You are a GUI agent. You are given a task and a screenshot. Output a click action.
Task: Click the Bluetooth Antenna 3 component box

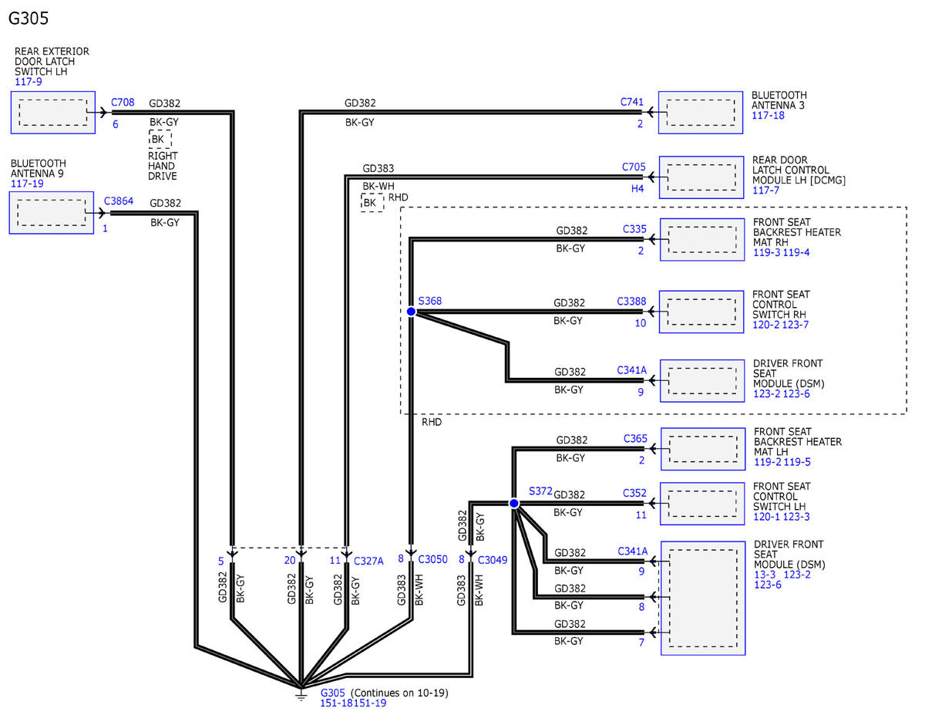coord(701,113)
